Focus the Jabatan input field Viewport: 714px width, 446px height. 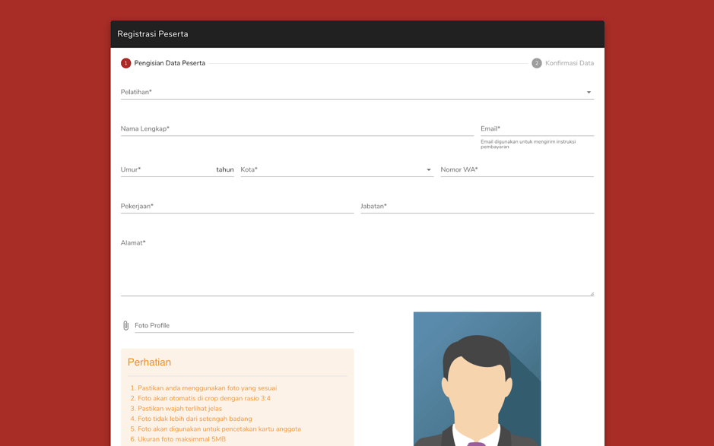coord(477,207)
